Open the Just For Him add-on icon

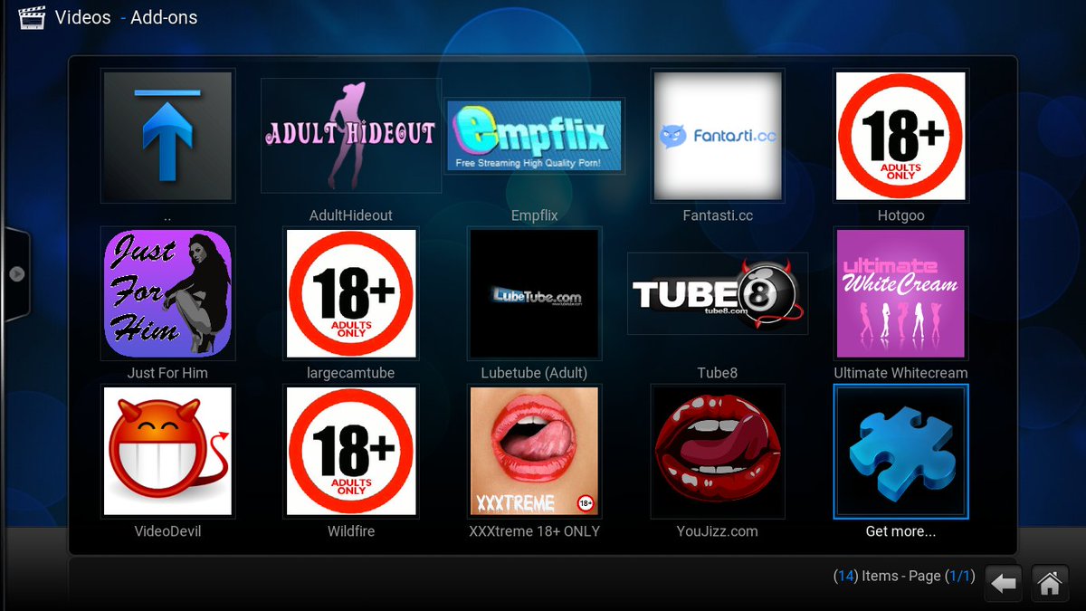point(167,293)
